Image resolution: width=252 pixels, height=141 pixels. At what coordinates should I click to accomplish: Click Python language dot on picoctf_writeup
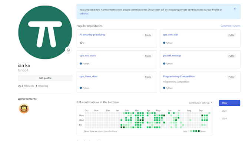tap(164, 64)
